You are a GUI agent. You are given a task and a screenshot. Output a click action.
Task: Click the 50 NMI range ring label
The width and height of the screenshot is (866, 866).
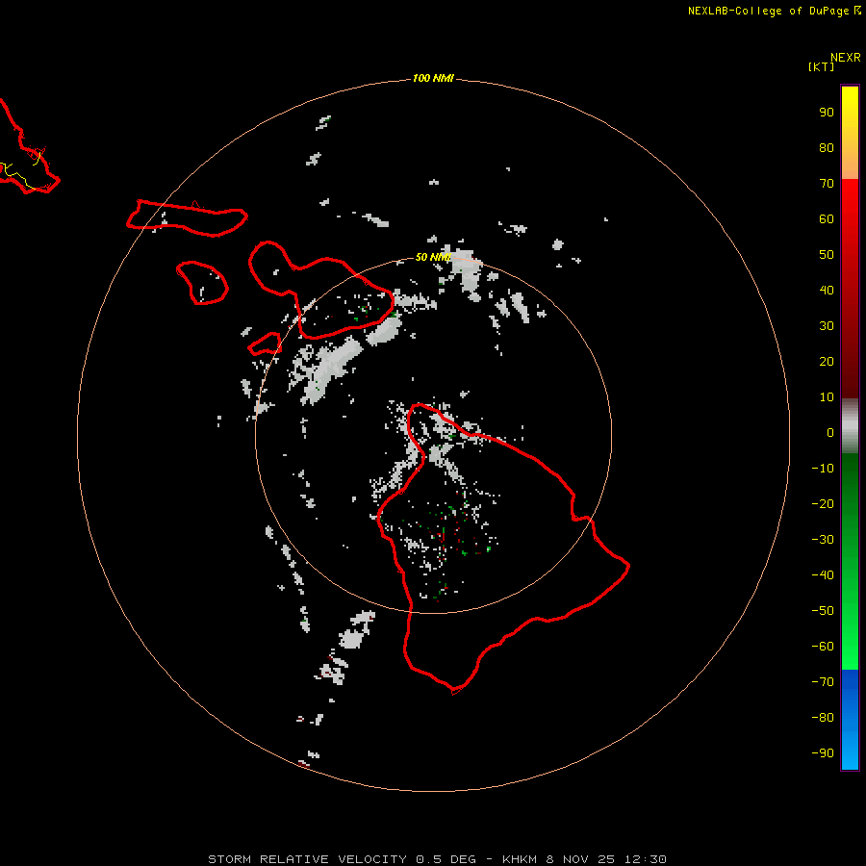coord(433,257)
